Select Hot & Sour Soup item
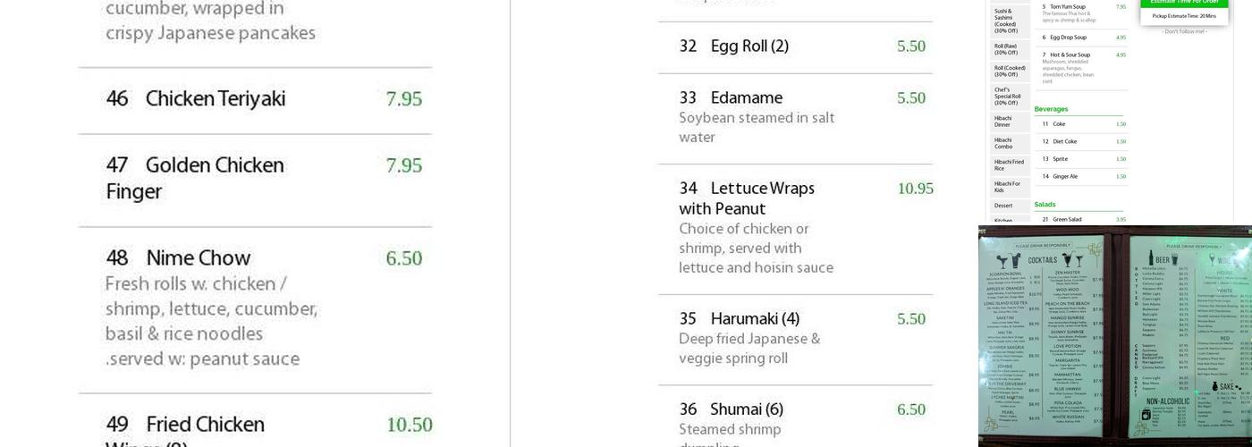Screen dimensions: 1252x447 pyautogui.click(x=1070, y=55)
